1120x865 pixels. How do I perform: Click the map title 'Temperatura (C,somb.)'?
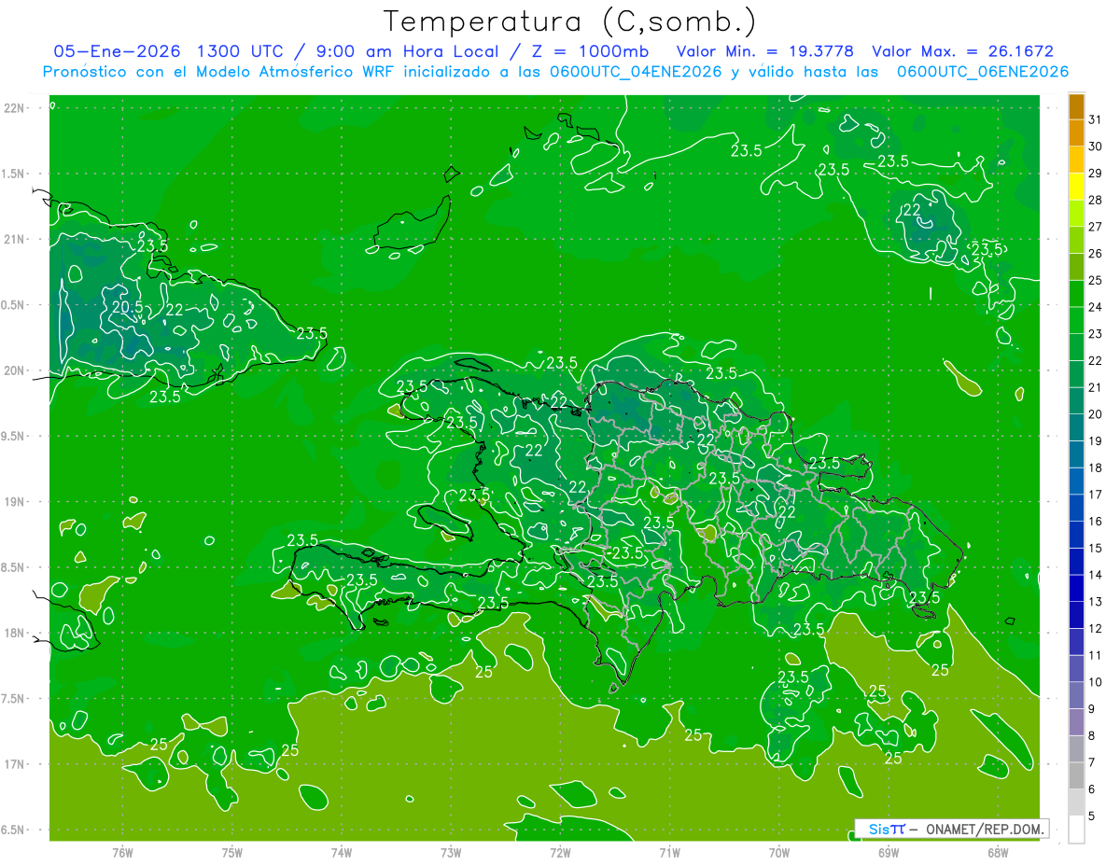570,21
